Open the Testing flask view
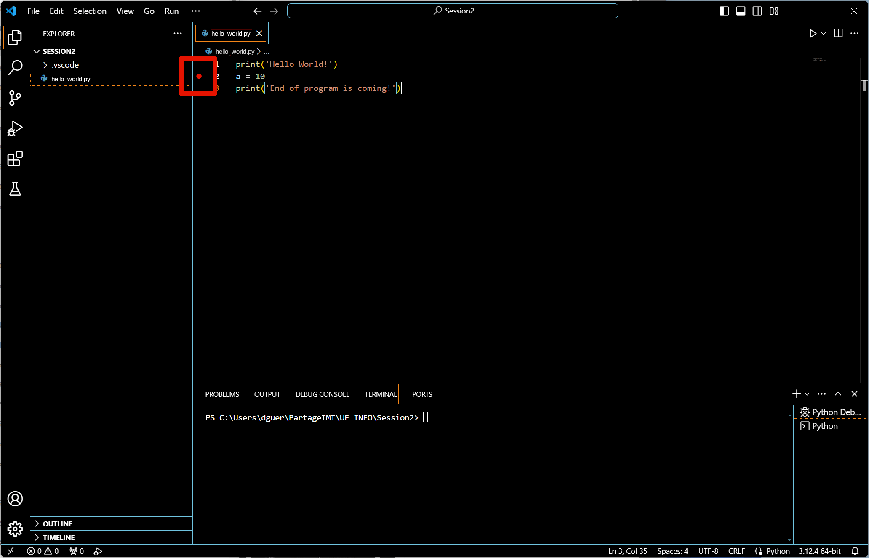Image resolution: width=869 pixels, height=558 pixels. point(15,189)
